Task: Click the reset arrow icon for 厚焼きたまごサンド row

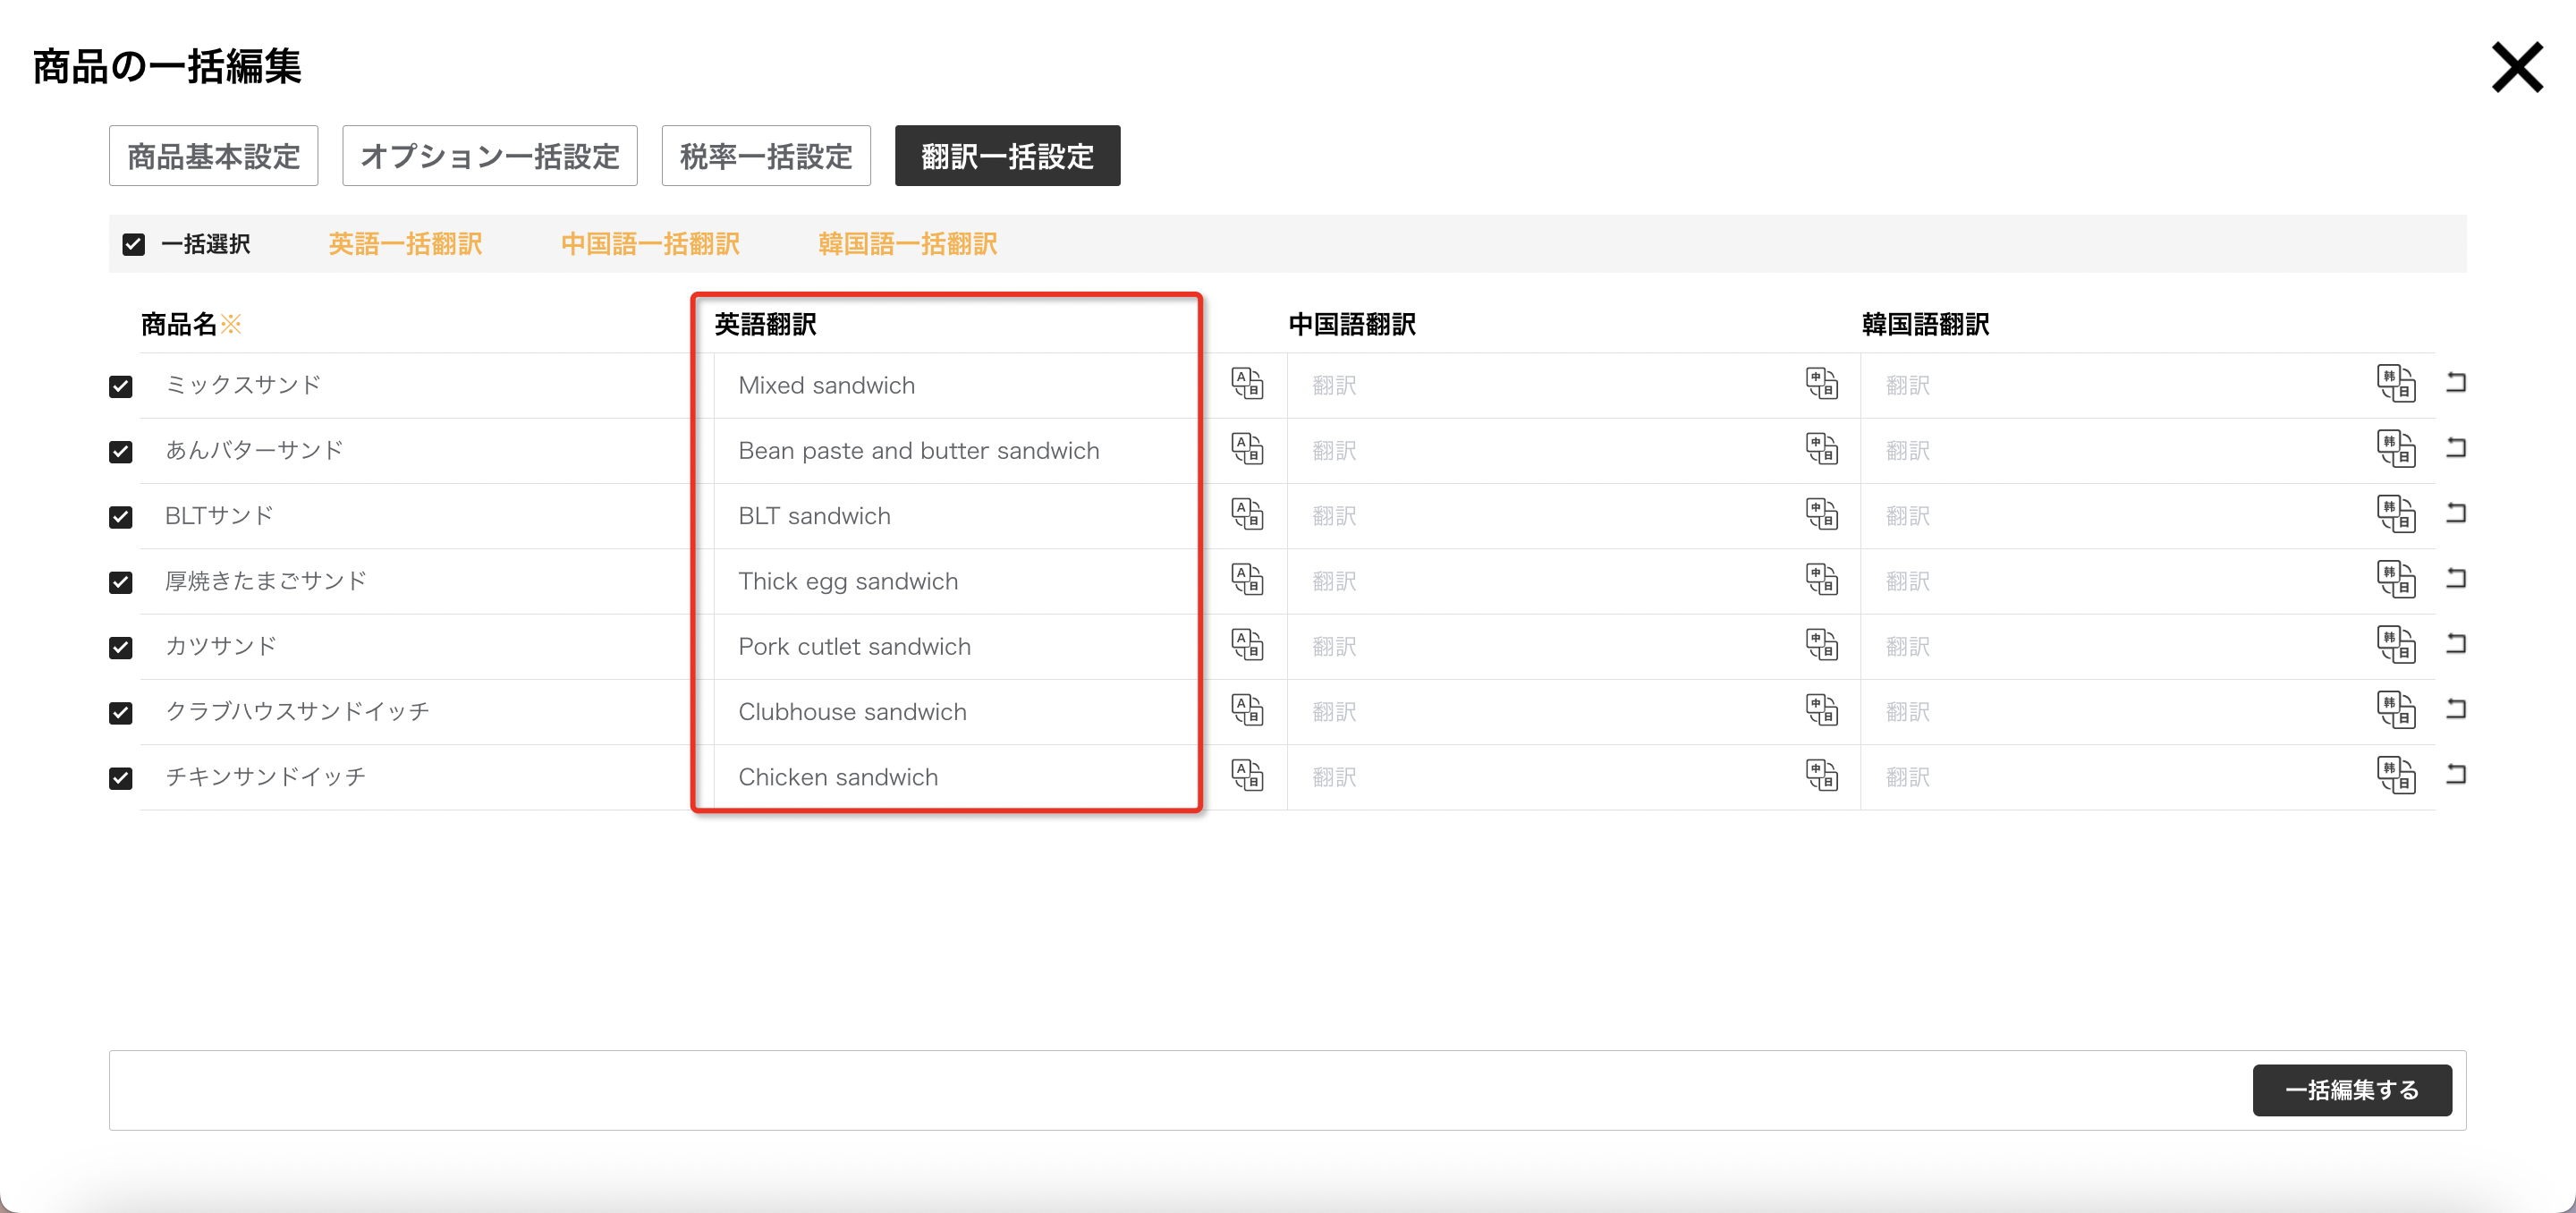Action: (2456, 578)
